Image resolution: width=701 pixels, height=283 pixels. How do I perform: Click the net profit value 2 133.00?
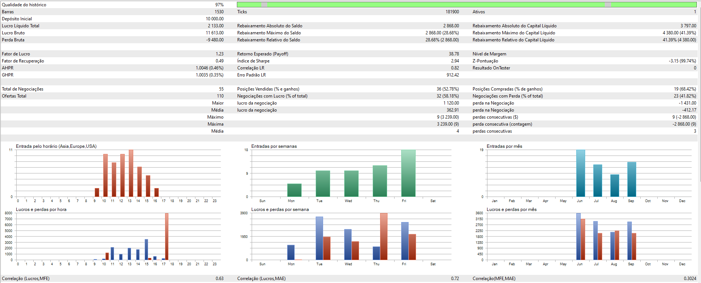click(x=216, y=26)
